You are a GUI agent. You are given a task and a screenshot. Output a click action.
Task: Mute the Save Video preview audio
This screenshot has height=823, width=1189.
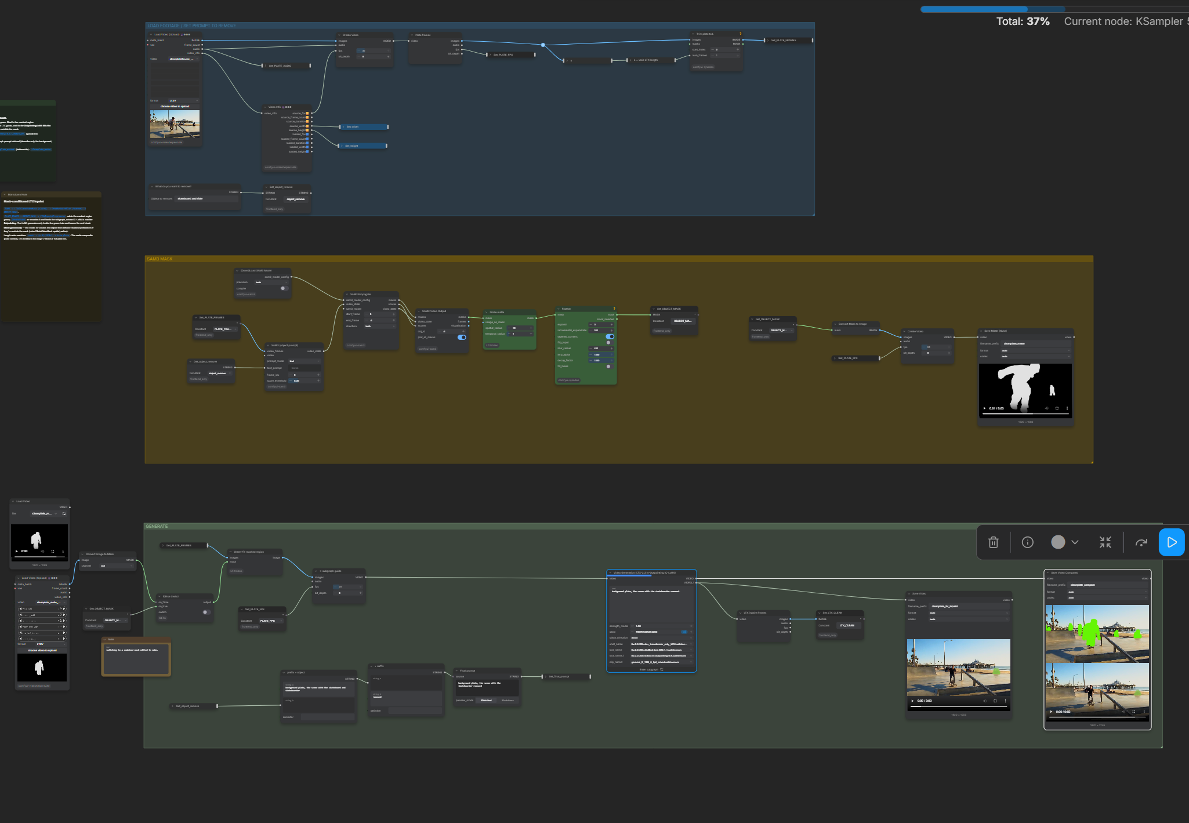coord(984,701)
